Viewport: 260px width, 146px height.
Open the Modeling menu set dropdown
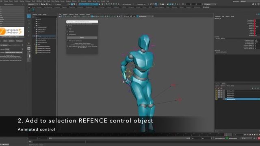point(33,4)
